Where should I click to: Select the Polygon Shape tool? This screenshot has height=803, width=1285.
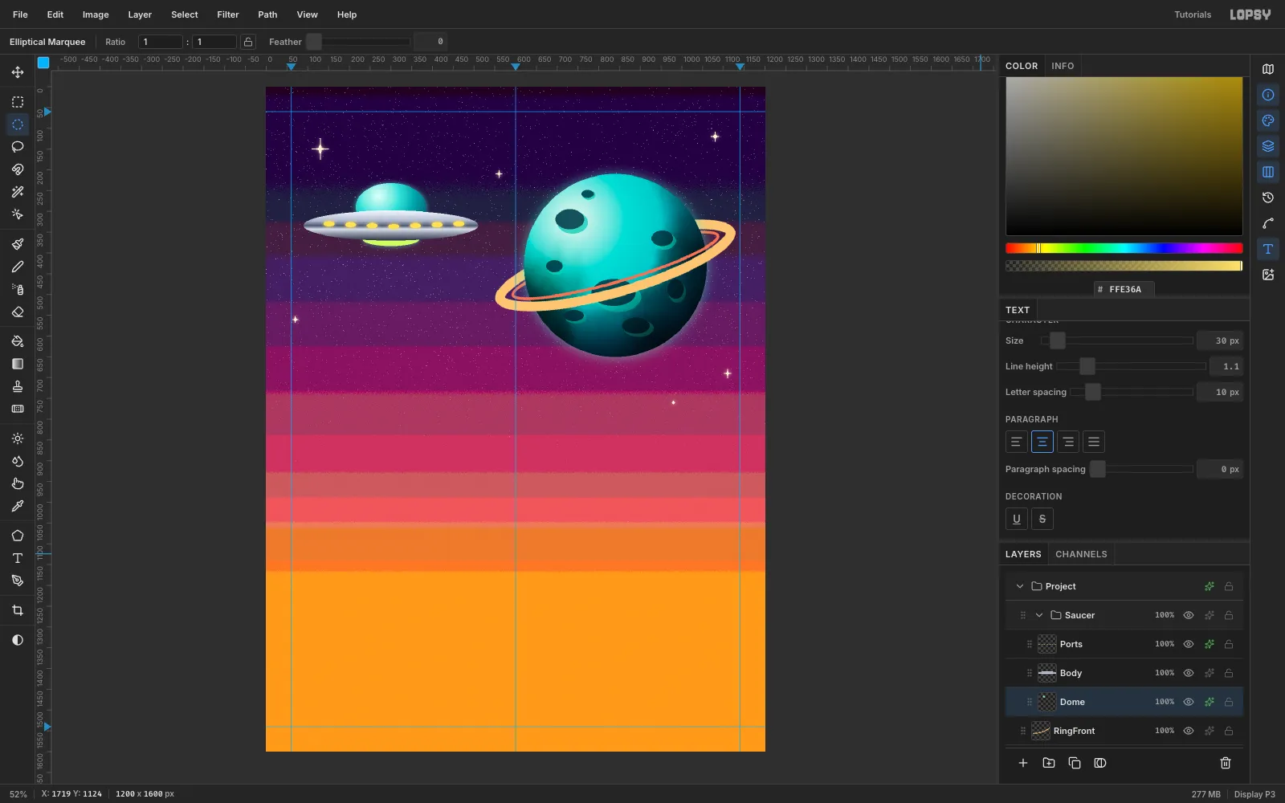click(18, 536)
